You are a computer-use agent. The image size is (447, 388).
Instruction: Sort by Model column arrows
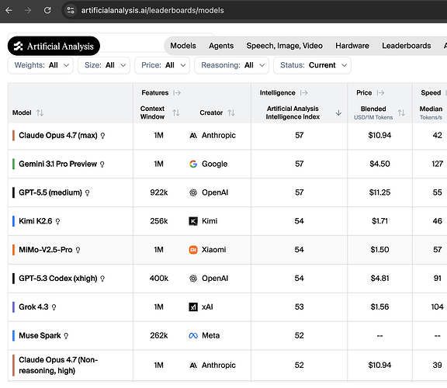40,113
